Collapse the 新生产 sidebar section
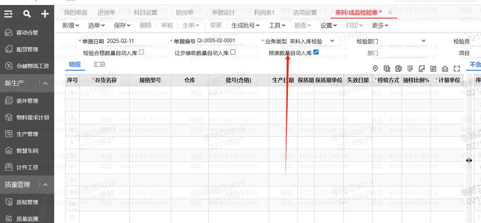The height and width of the screenshot is (223, 481). coord(46,83)
